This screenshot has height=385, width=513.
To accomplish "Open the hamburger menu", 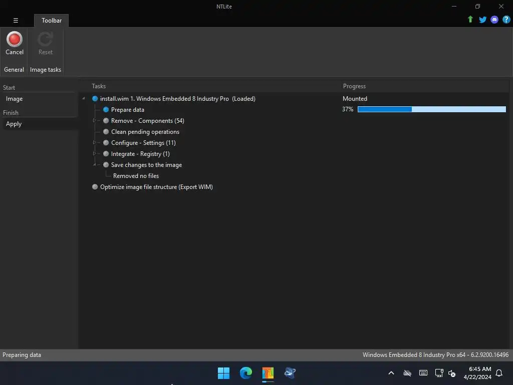I will [x=16, y=20].
